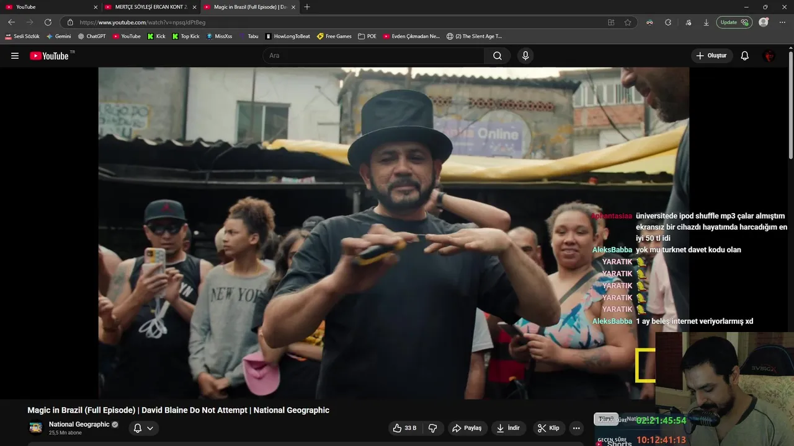Viewport: 794px width, 446px height.
Task: Open browser settings and more menu
Action: pyautogui.click(x=782, y=22)
